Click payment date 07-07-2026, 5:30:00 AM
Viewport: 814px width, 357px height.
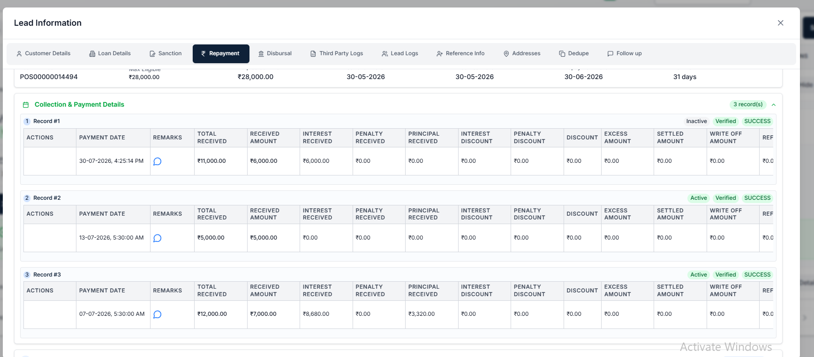[112, 314]
